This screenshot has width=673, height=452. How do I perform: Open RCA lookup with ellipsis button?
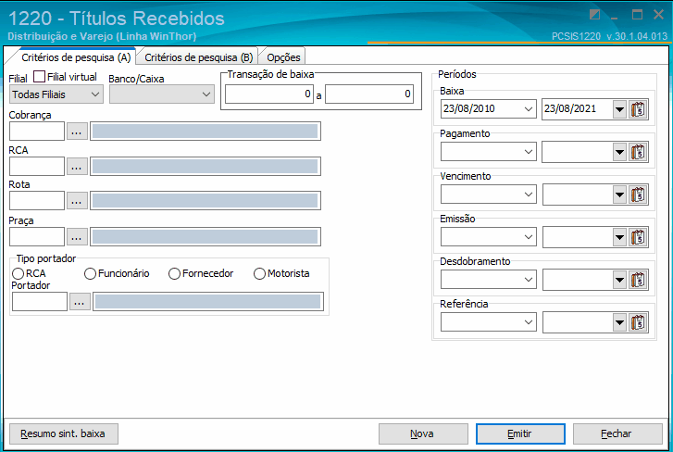point(77,166)
